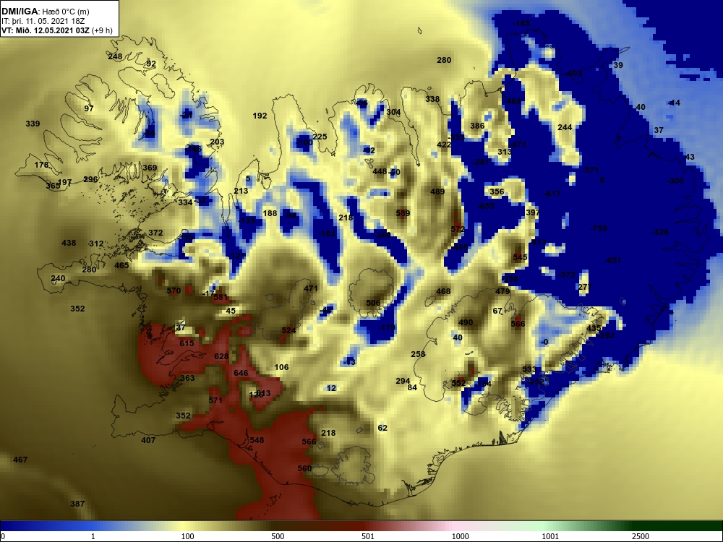723x542 pixels.
Task: Click the map value '407'
Action: coord(148,441)
